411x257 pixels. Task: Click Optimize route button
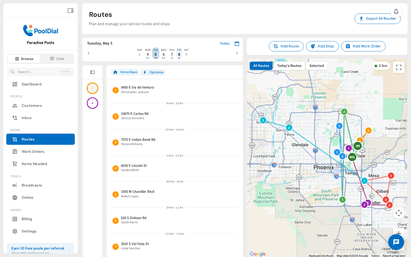153,72
